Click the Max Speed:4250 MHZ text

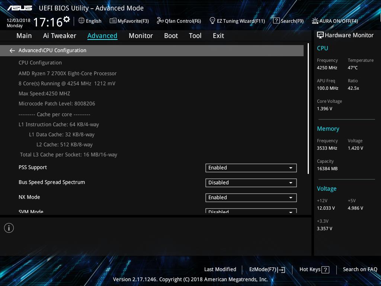pos(44,93)
